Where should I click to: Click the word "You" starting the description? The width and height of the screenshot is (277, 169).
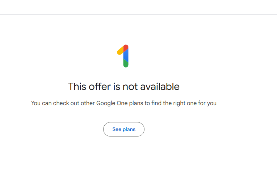tap(36, 103)
